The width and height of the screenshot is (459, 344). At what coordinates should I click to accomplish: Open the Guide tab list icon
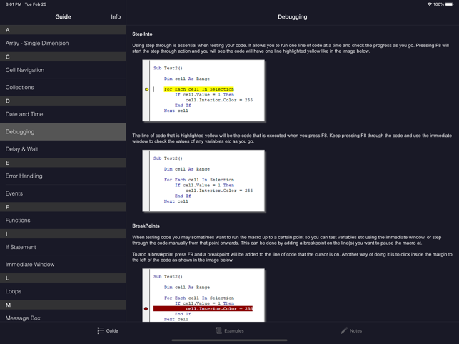pyautogui.click(x=101, y=330)
